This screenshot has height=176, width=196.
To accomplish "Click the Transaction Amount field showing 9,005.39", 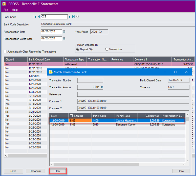I will click(90, 87).
